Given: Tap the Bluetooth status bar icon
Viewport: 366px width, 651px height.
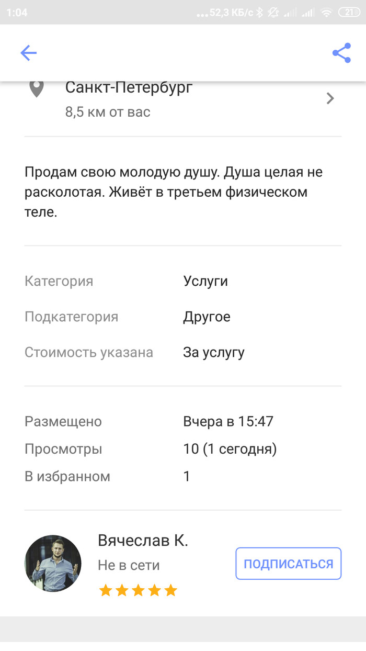Looking at the screenshot, I should coord(259,12).
